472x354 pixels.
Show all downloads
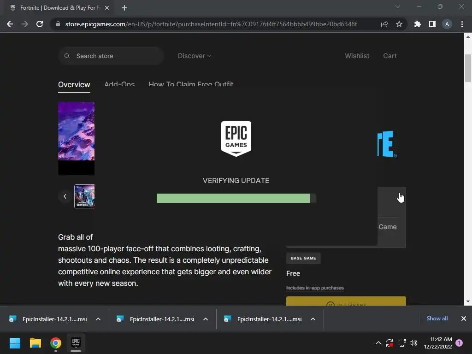coord(437,319)
